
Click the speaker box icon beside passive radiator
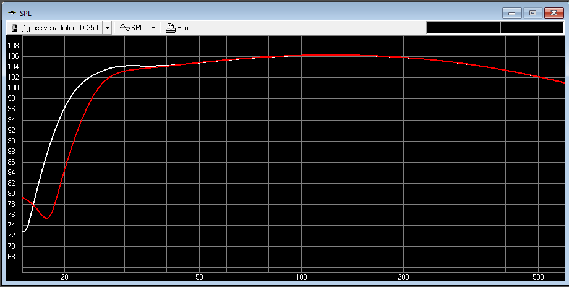14,28
